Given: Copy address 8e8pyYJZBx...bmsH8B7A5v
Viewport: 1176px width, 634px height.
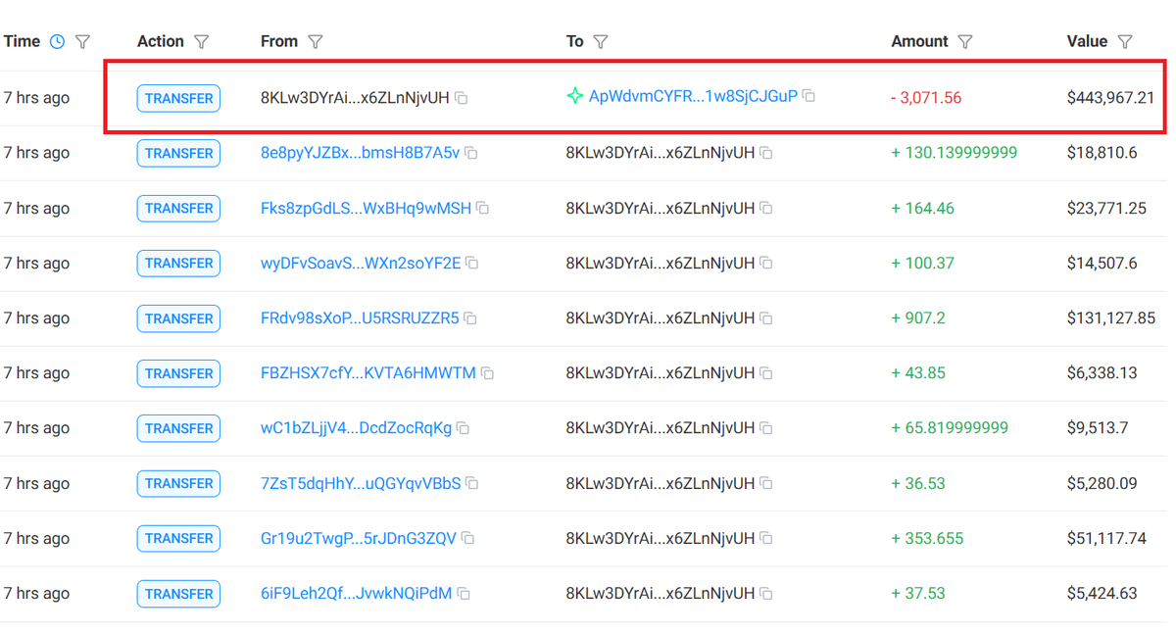Looking at the screenshot, I should pyautogui.click(x=471, y=154).
